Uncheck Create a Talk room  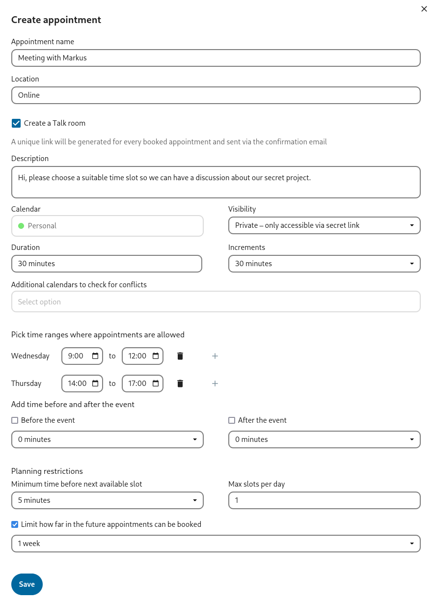(16, 123)
